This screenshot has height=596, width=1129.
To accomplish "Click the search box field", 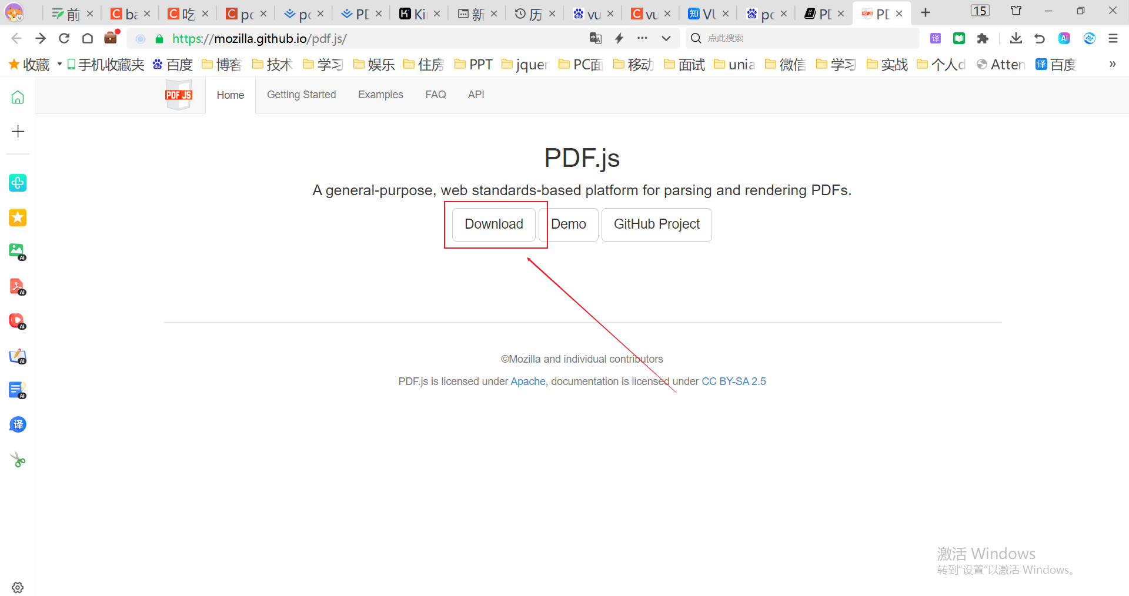I will coord(802,38).
